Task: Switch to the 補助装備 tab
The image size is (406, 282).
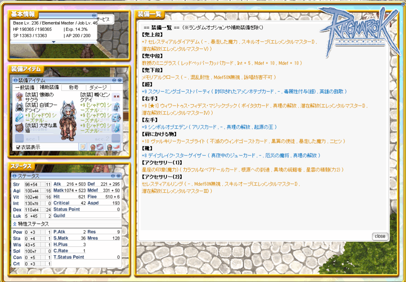Action: (49, 87)
